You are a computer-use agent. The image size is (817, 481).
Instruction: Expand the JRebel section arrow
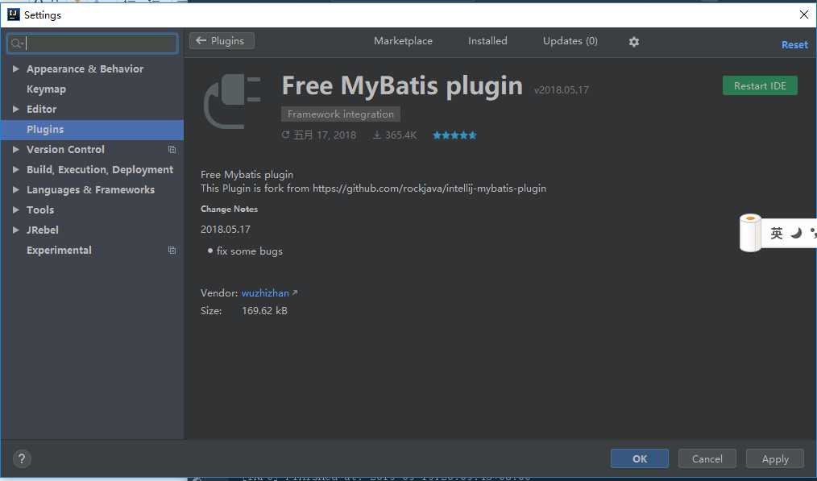click(15, 230)
